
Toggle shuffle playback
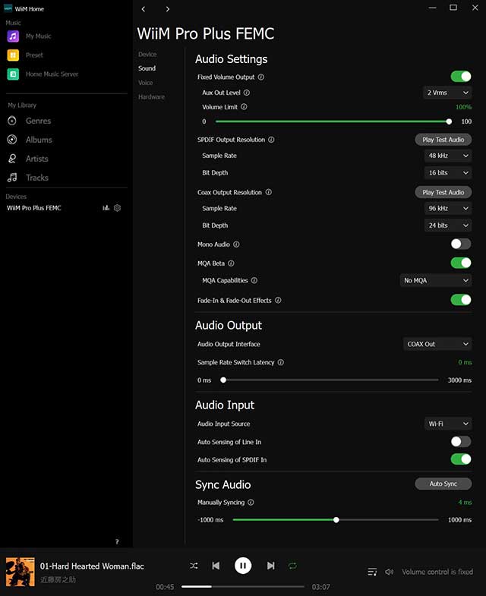point(194,566)
